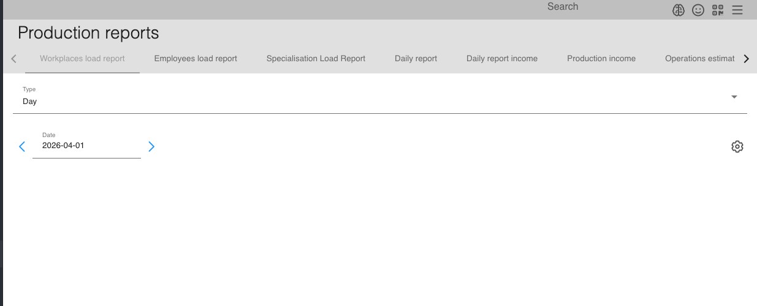Open the QR code scanner icon

pyautogui.click(x=718, y=10)
